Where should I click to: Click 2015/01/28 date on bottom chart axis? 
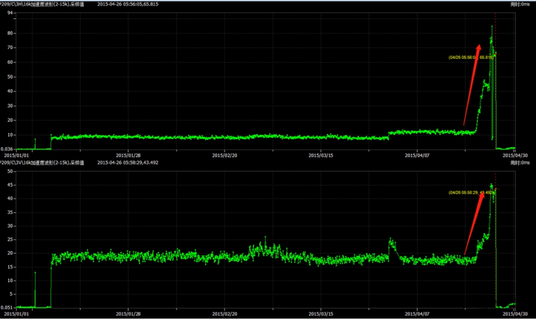coord(129,314)
